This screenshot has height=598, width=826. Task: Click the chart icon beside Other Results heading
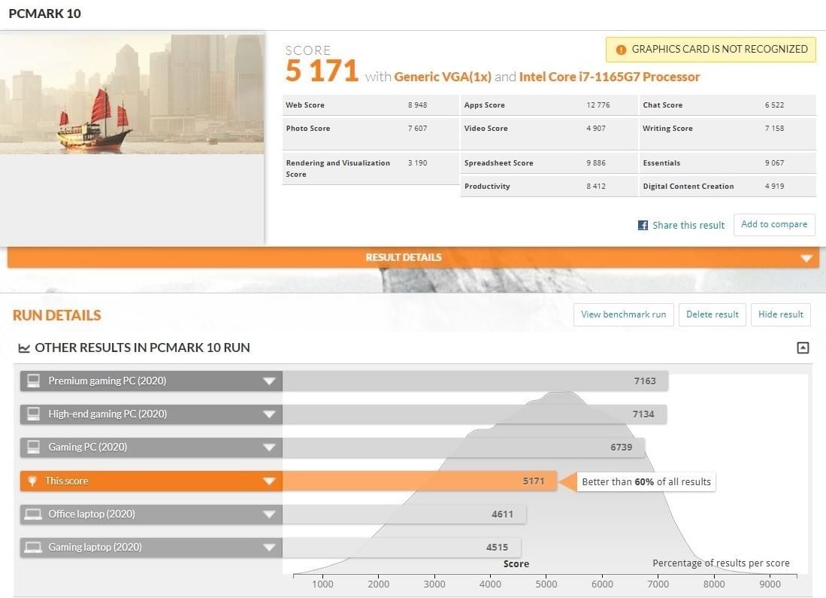pos(24,348)
